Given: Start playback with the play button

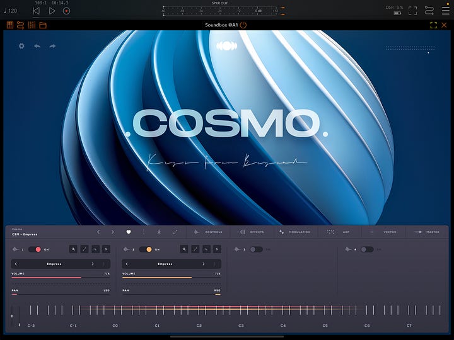Looking at the screenshot, I should pos(52,11).
